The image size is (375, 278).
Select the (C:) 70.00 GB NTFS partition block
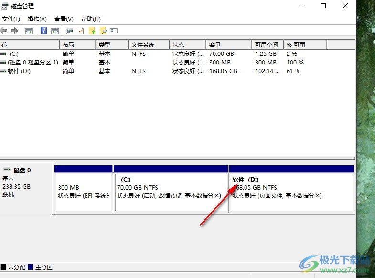tap(171, 189)
